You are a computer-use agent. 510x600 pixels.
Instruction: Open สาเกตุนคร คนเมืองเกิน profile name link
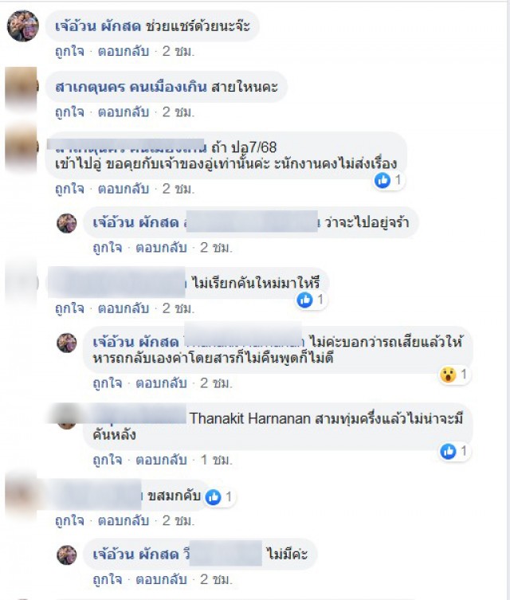(x=131, y=87)
